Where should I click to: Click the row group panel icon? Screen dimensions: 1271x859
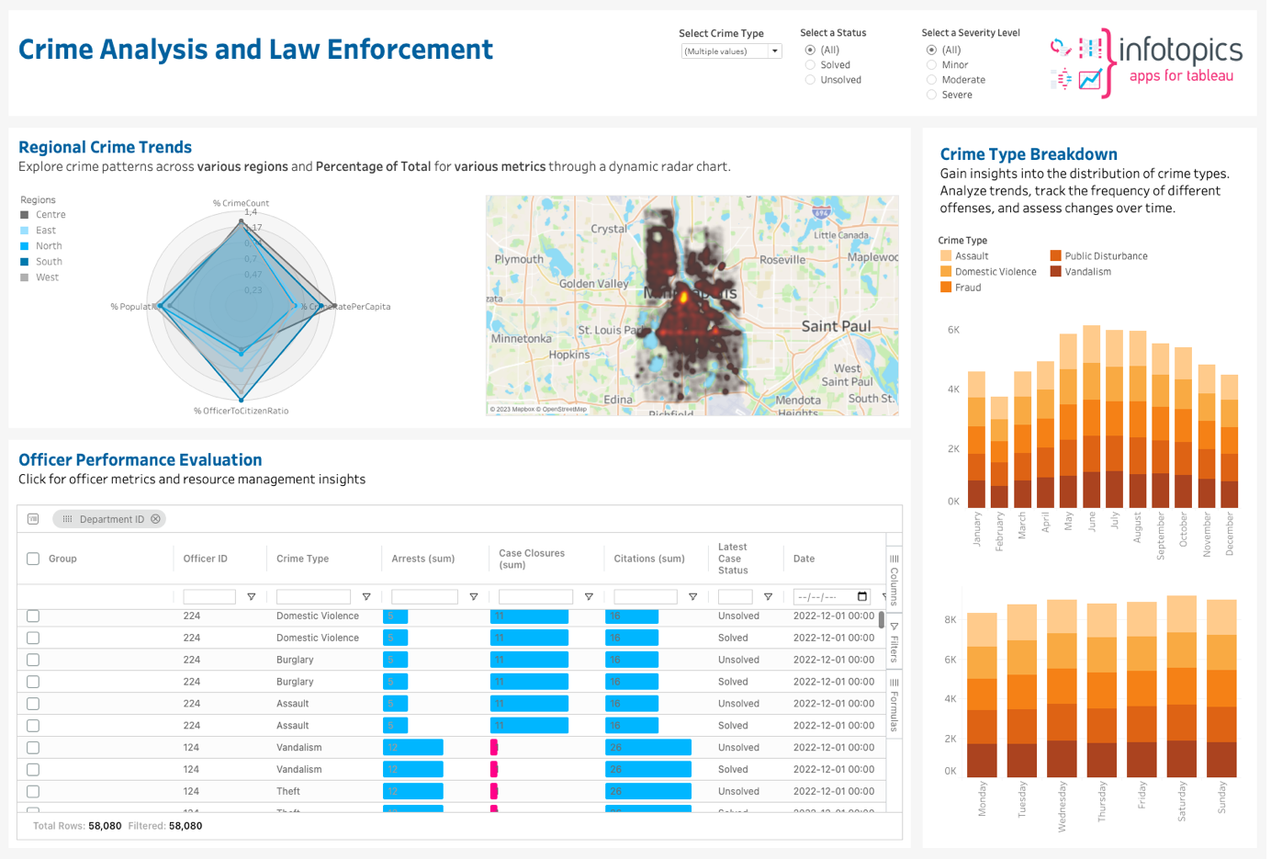point(33,519)
